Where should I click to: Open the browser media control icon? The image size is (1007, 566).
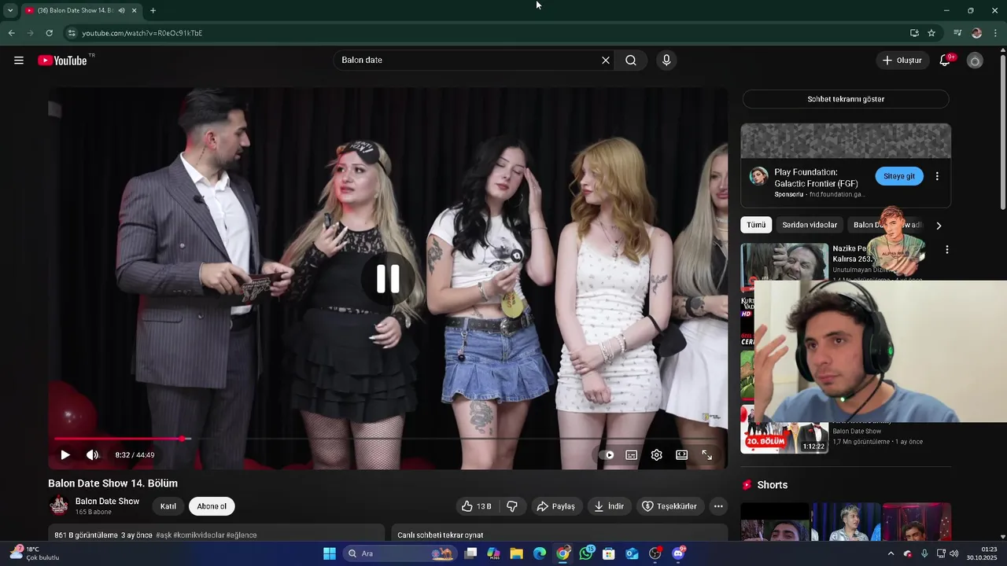(957, 33)
